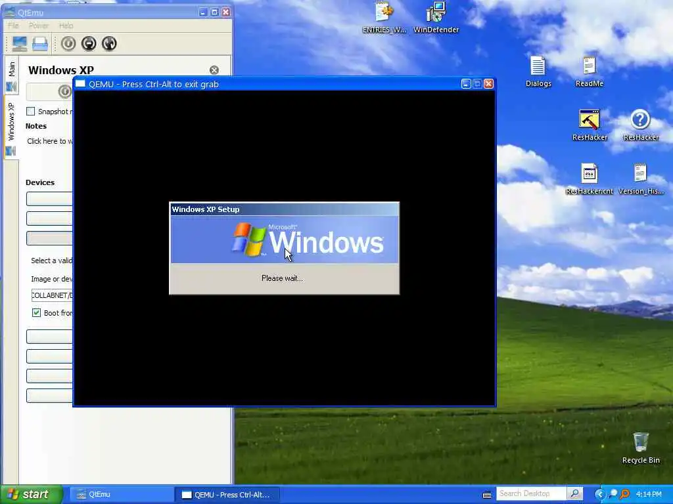673x504 pixels.
Task: Switch to QtEmu taskbar button
Action: (120, 495)
